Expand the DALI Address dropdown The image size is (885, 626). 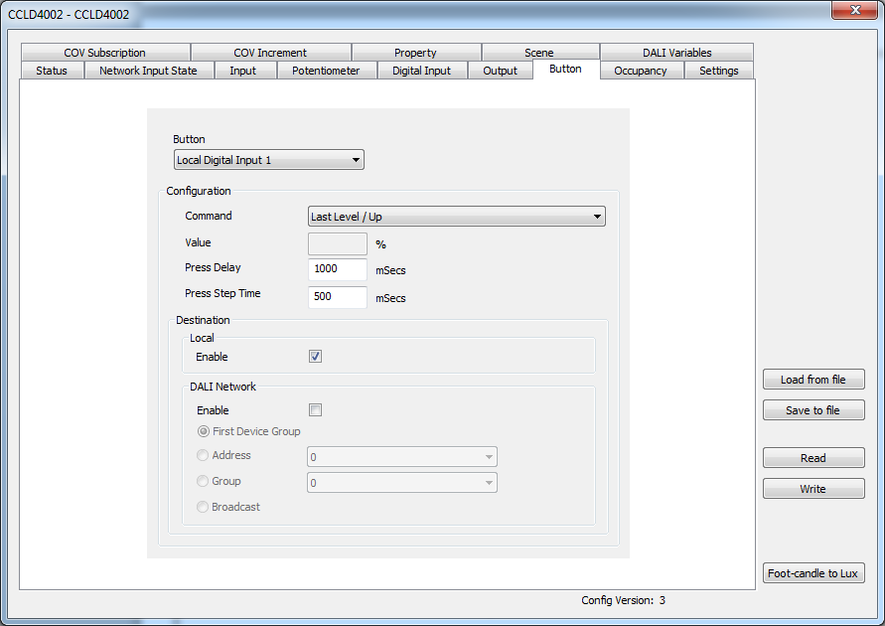point(402,457)
